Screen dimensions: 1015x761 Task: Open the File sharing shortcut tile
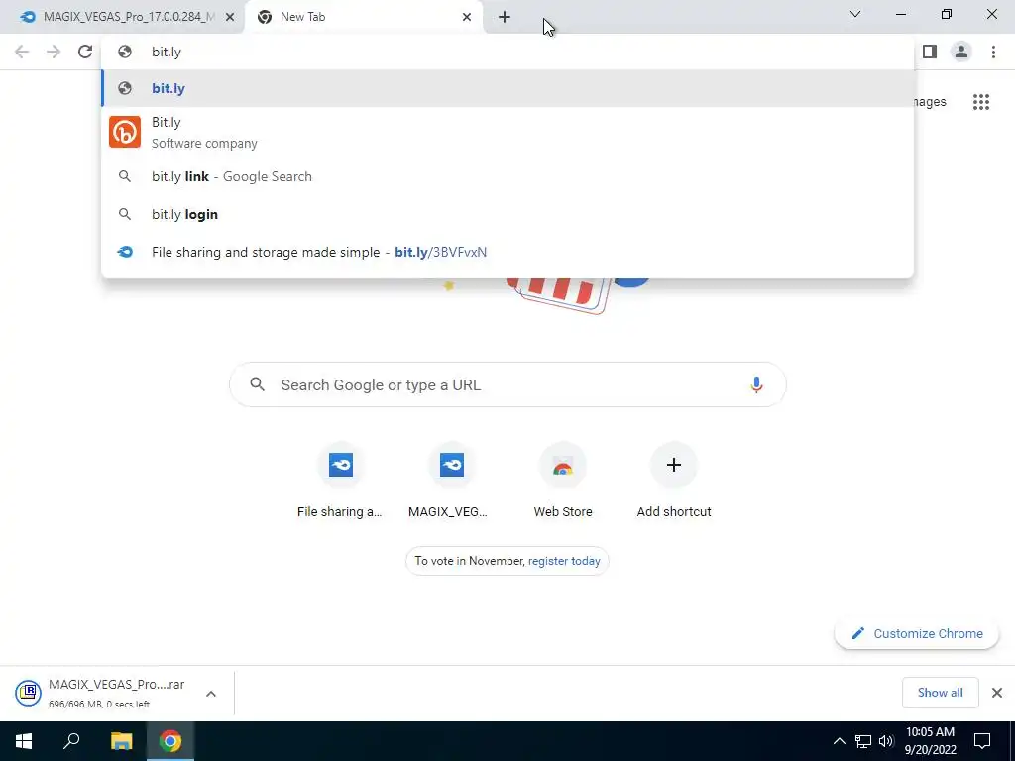point(341,483)
